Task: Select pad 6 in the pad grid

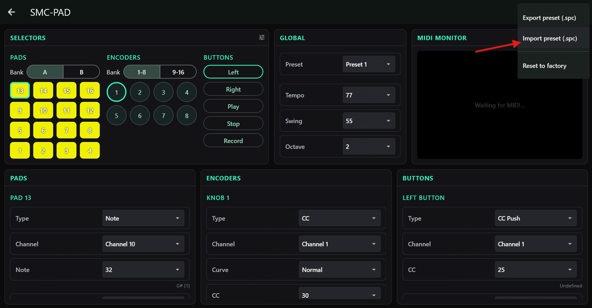Action: tap(43, 130)
